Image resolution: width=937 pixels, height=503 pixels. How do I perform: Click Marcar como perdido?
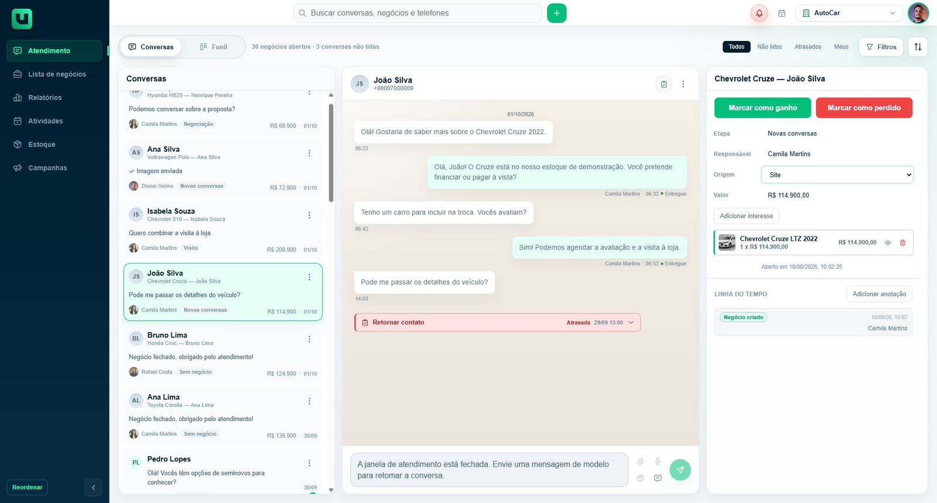864,108
